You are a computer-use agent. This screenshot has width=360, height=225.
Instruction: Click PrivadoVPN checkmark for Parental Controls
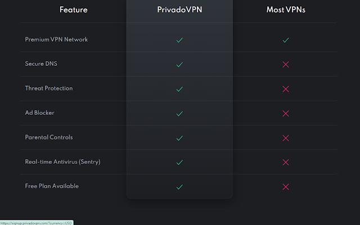179,138
